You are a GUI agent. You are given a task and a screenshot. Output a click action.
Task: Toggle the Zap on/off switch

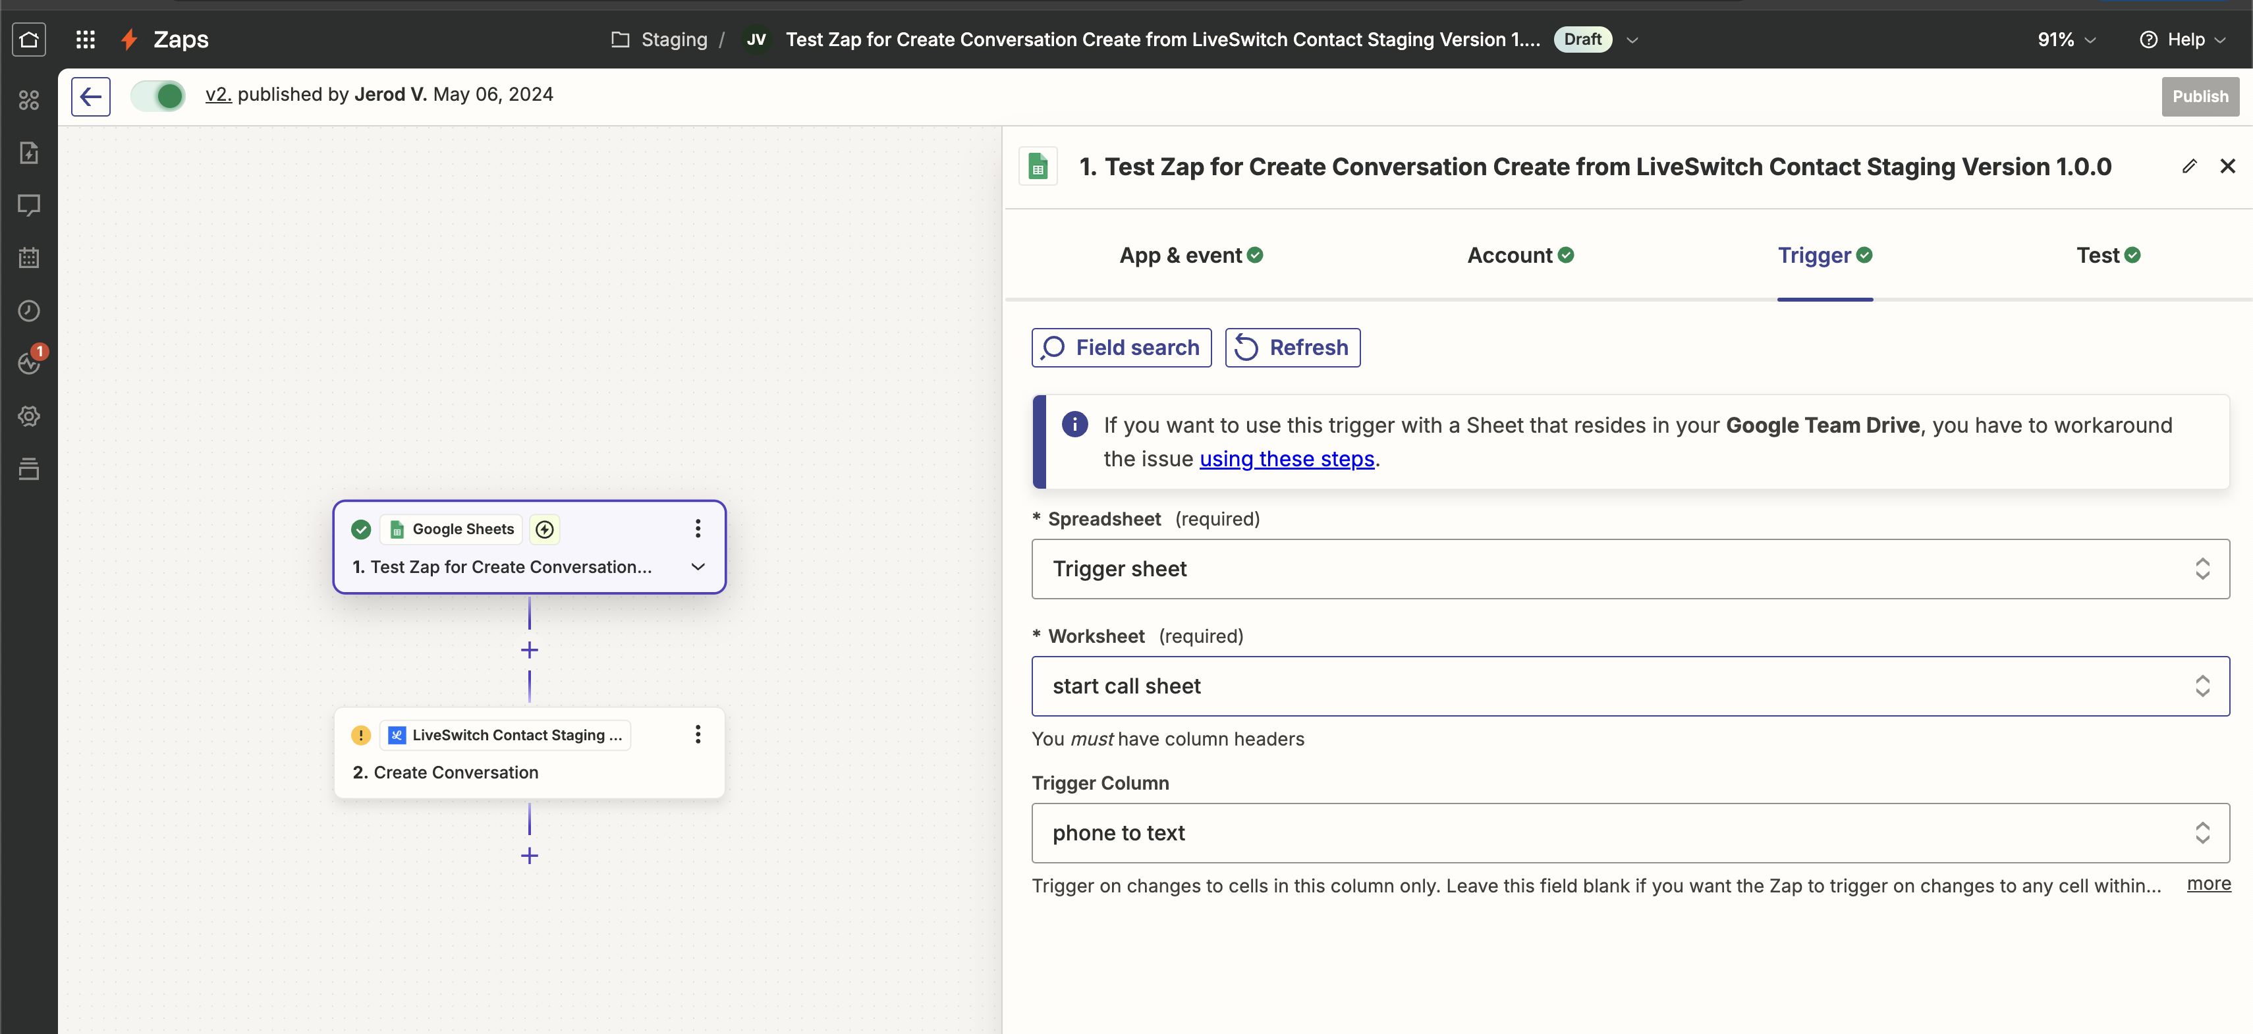coord(158,95)
